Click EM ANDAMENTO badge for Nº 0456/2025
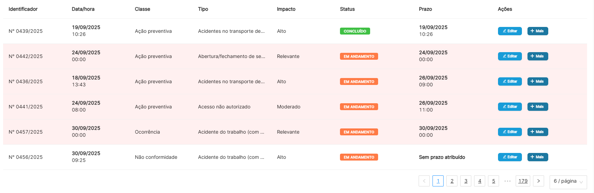This screenshot has height=193, width=594. coord(359,157)
